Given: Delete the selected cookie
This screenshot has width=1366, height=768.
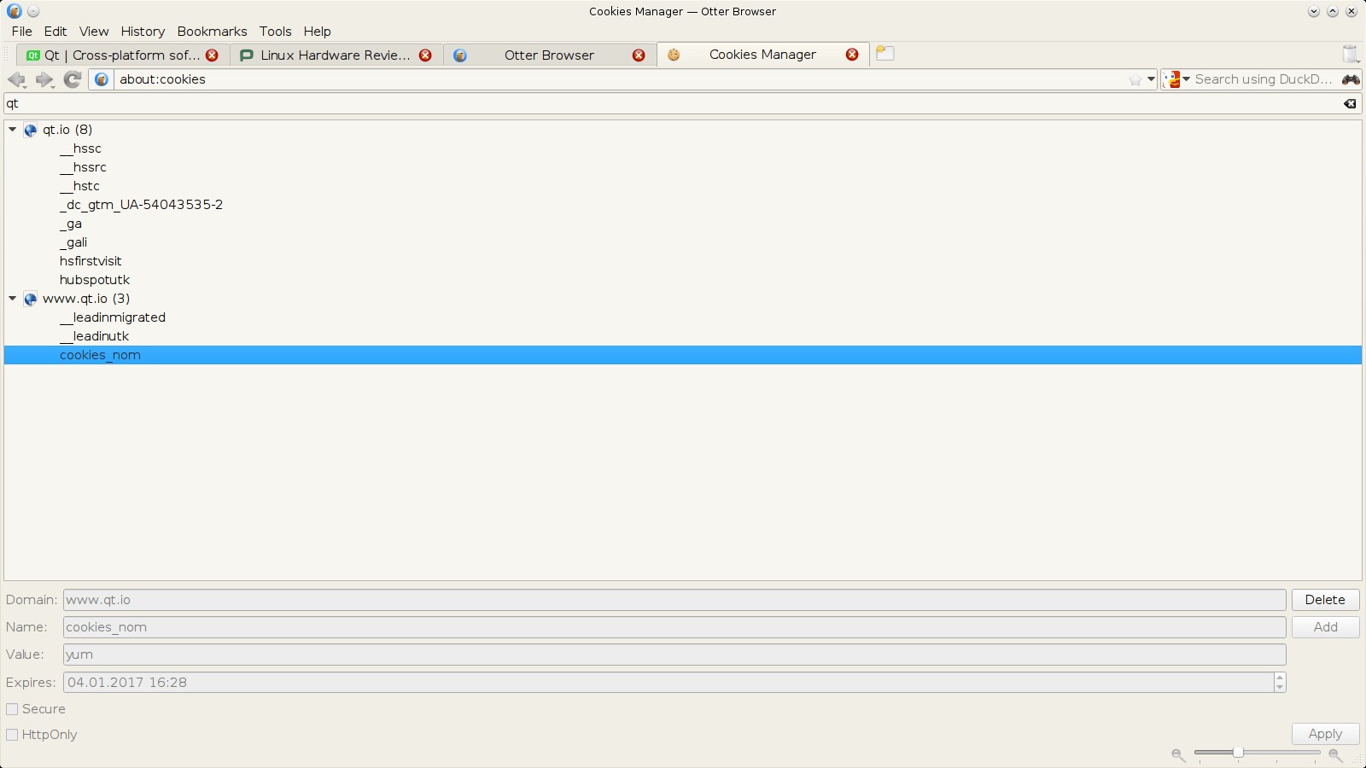Looking at the screenshot, I should 1325,600.
